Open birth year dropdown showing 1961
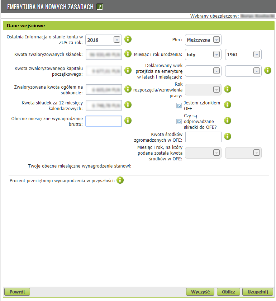This screenshot has height=301, width=276. tap(243, 55)
